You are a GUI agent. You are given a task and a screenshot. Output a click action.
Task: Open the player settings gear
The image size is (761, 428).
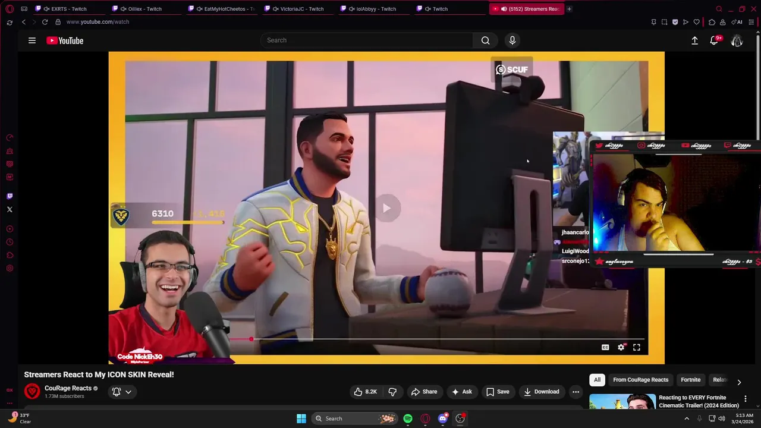621,347
